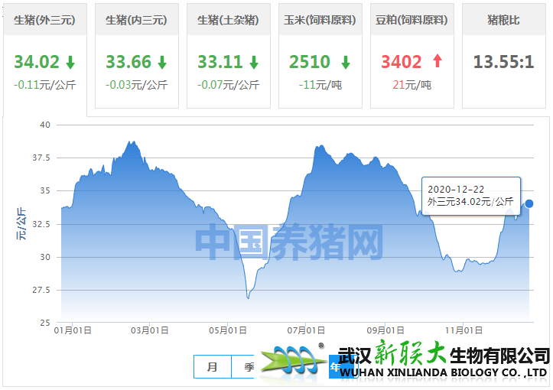This screenshot has width=553, height=390.
Task: Switch to the 豆粕(饲料原料) tab
Action: tap(411, 20)
